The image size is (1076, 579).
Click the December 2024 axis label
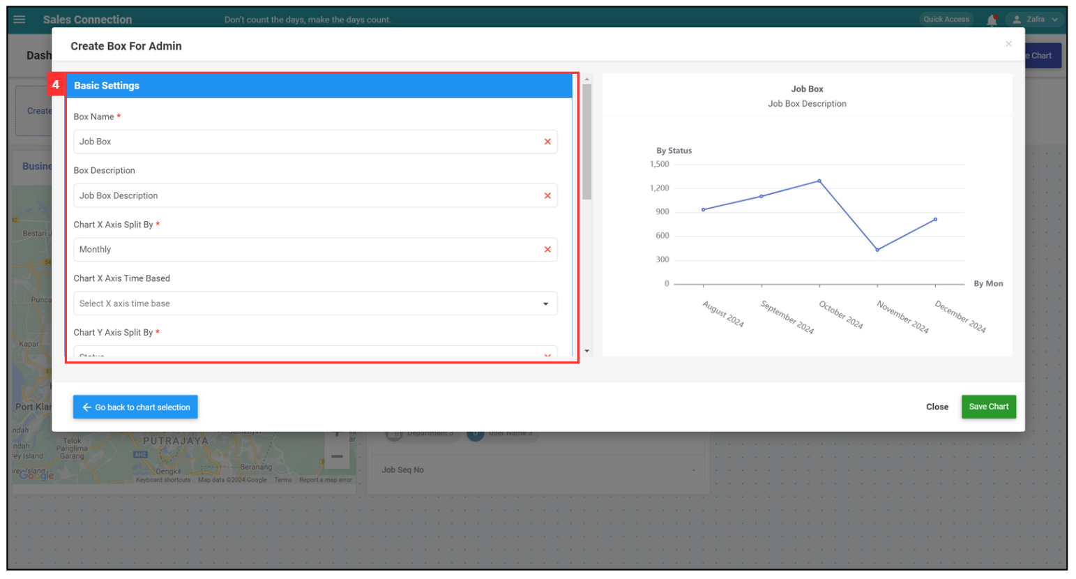pos(960,317)
